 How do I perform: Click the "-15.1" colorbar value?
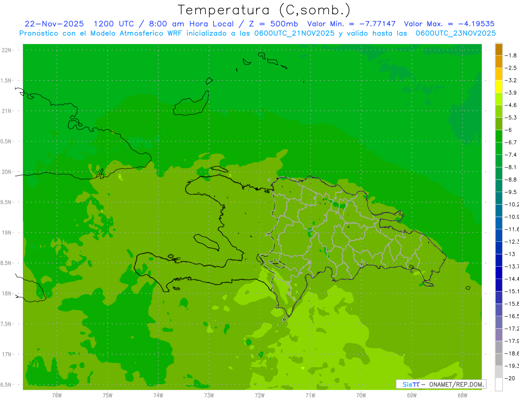512,291
